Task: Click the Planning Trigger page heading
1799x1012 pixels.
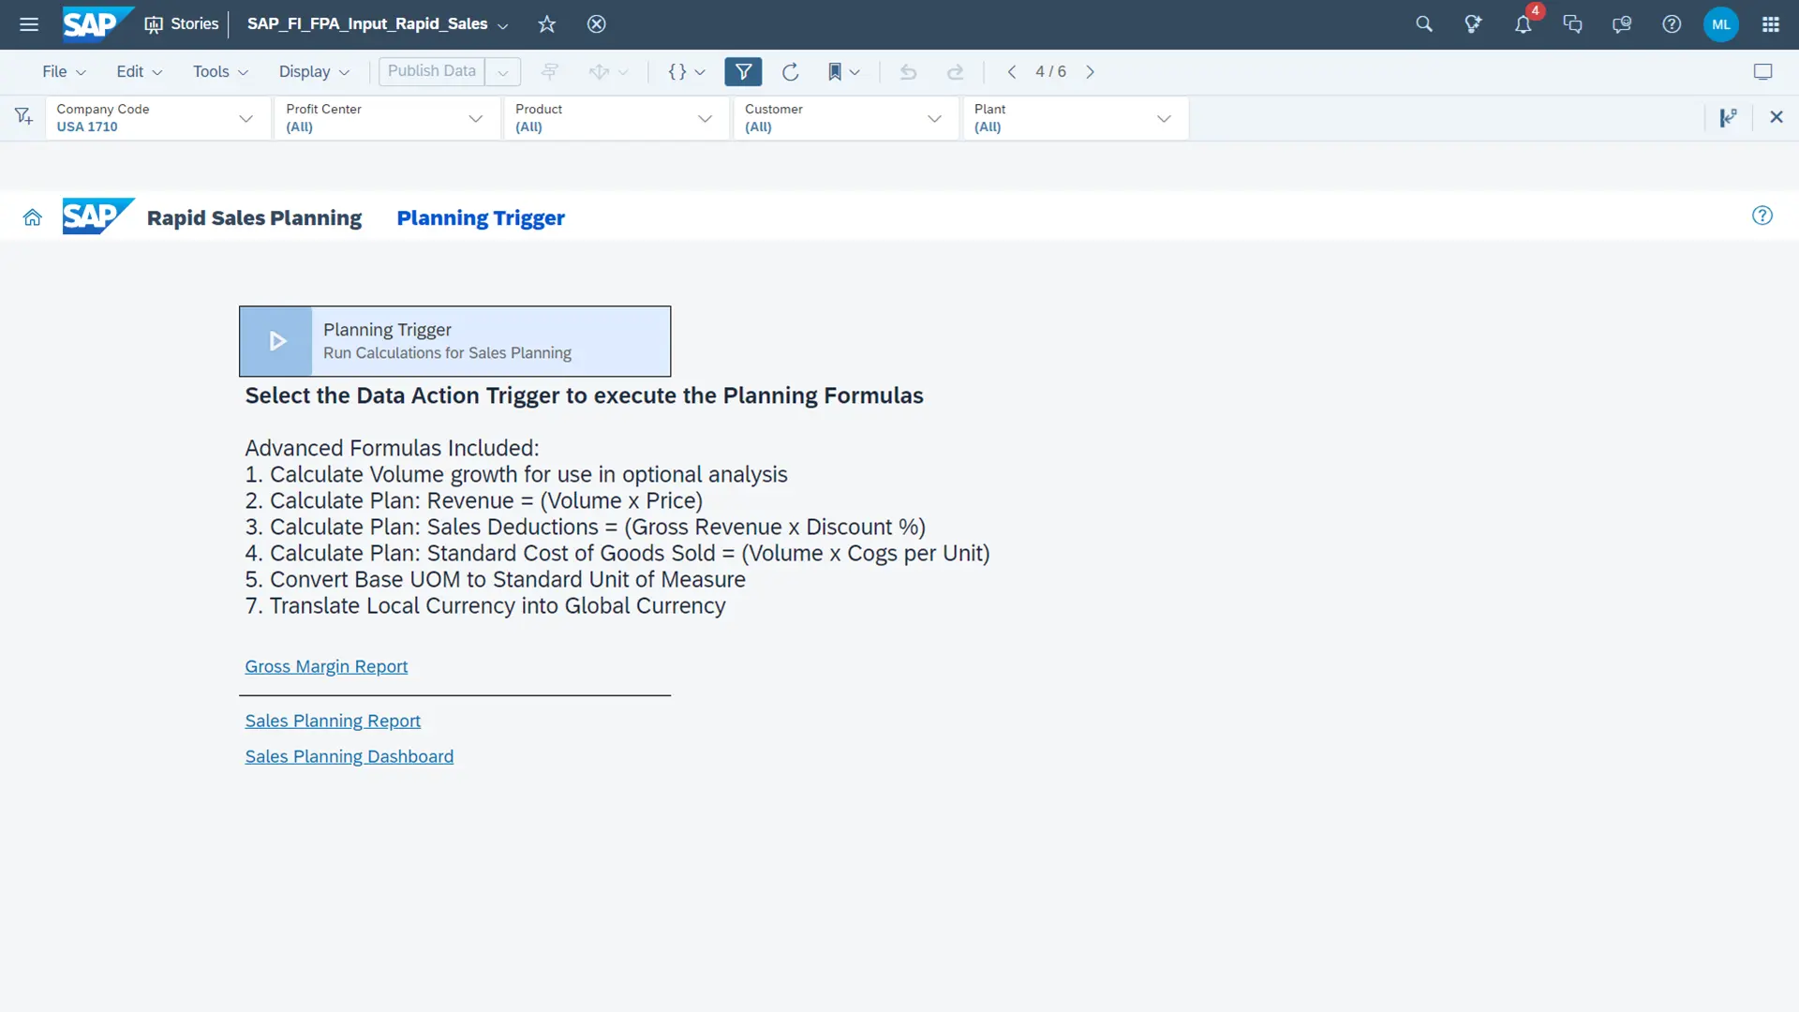Action: coord(481,217)
